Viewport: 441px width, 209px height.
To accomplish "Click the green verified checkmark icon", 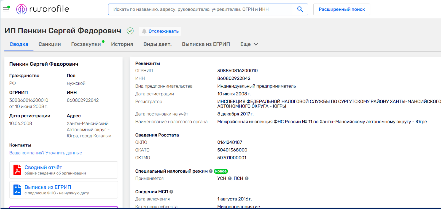I will (x=130, y=31).
